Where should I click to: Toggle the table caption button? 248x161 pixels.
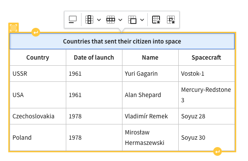click(73, 20)
